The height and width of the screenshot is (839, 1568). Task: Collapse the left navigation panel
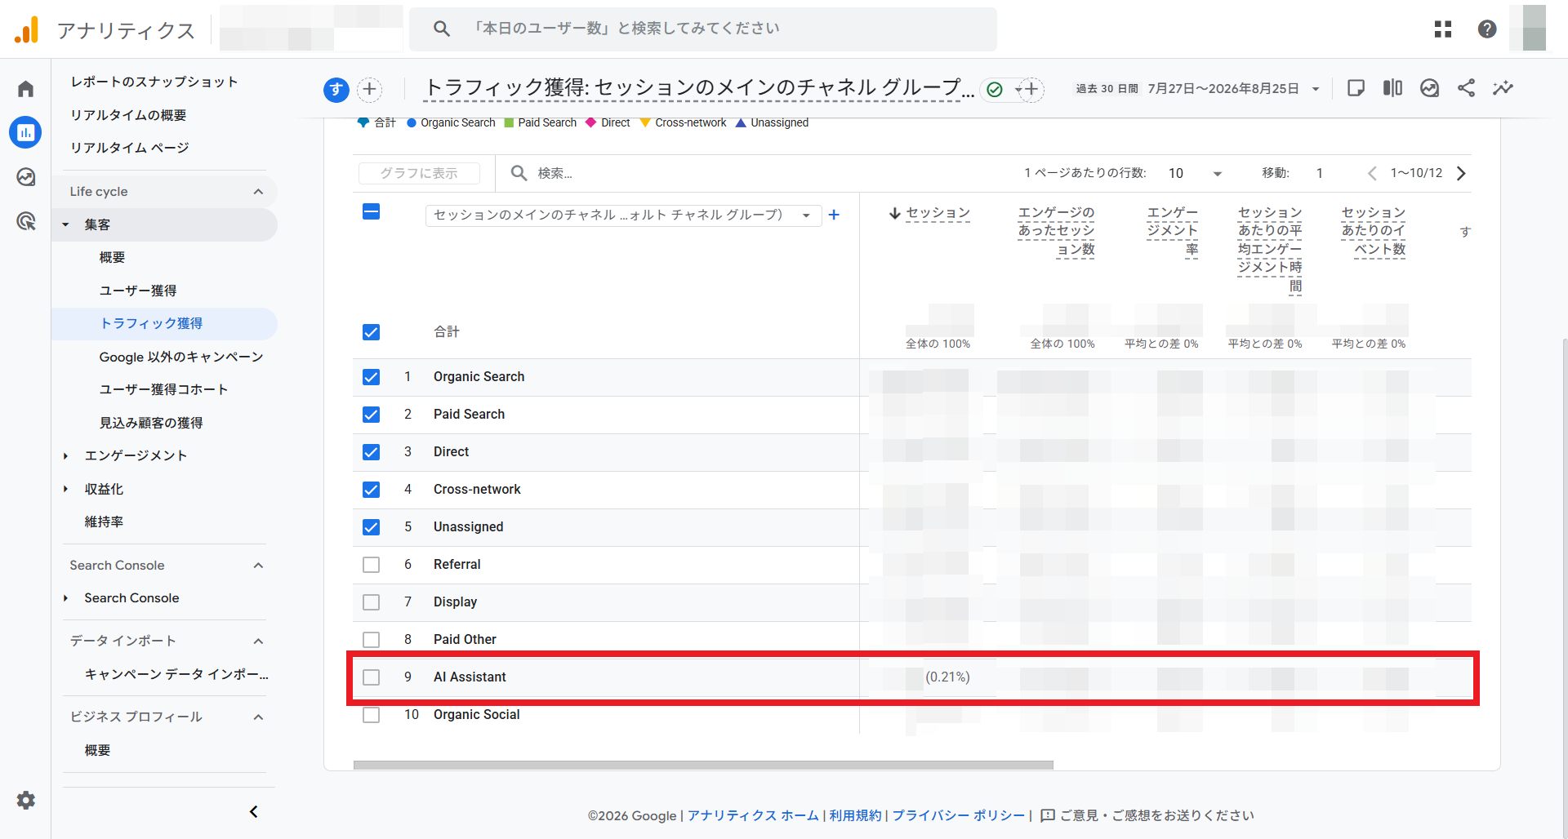pos(254,811)
